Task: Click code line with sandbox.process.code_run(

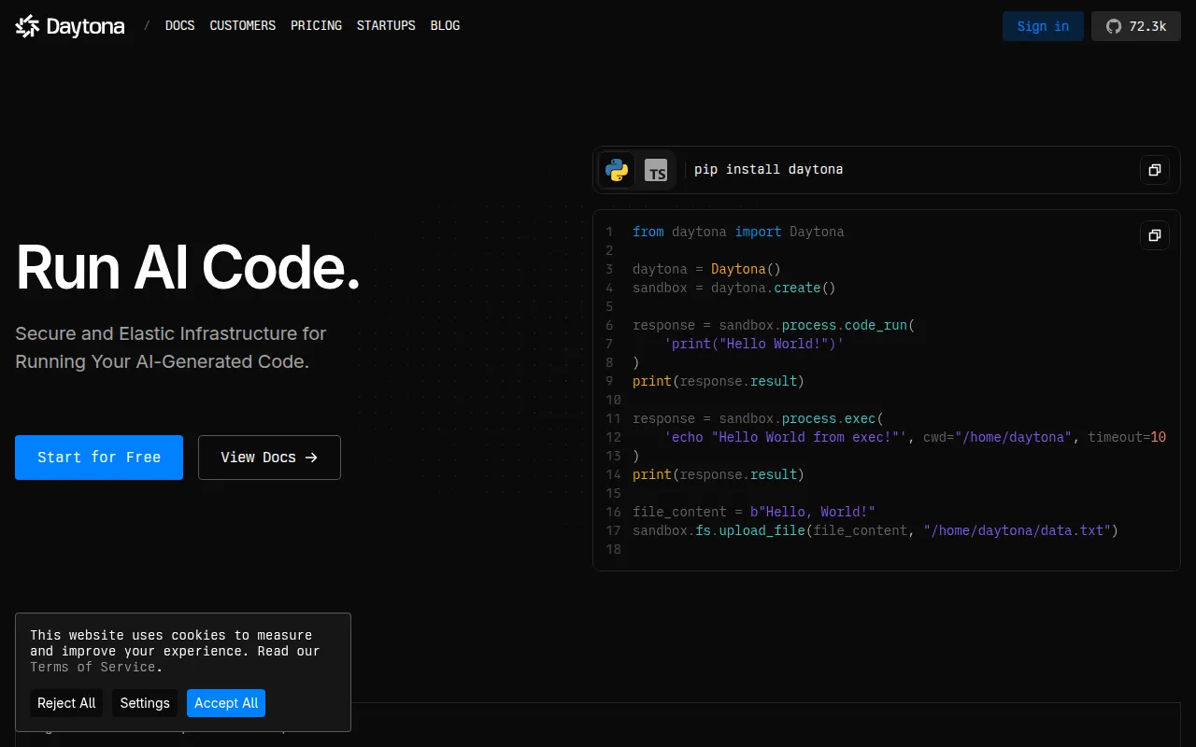Action: point(774,325)
